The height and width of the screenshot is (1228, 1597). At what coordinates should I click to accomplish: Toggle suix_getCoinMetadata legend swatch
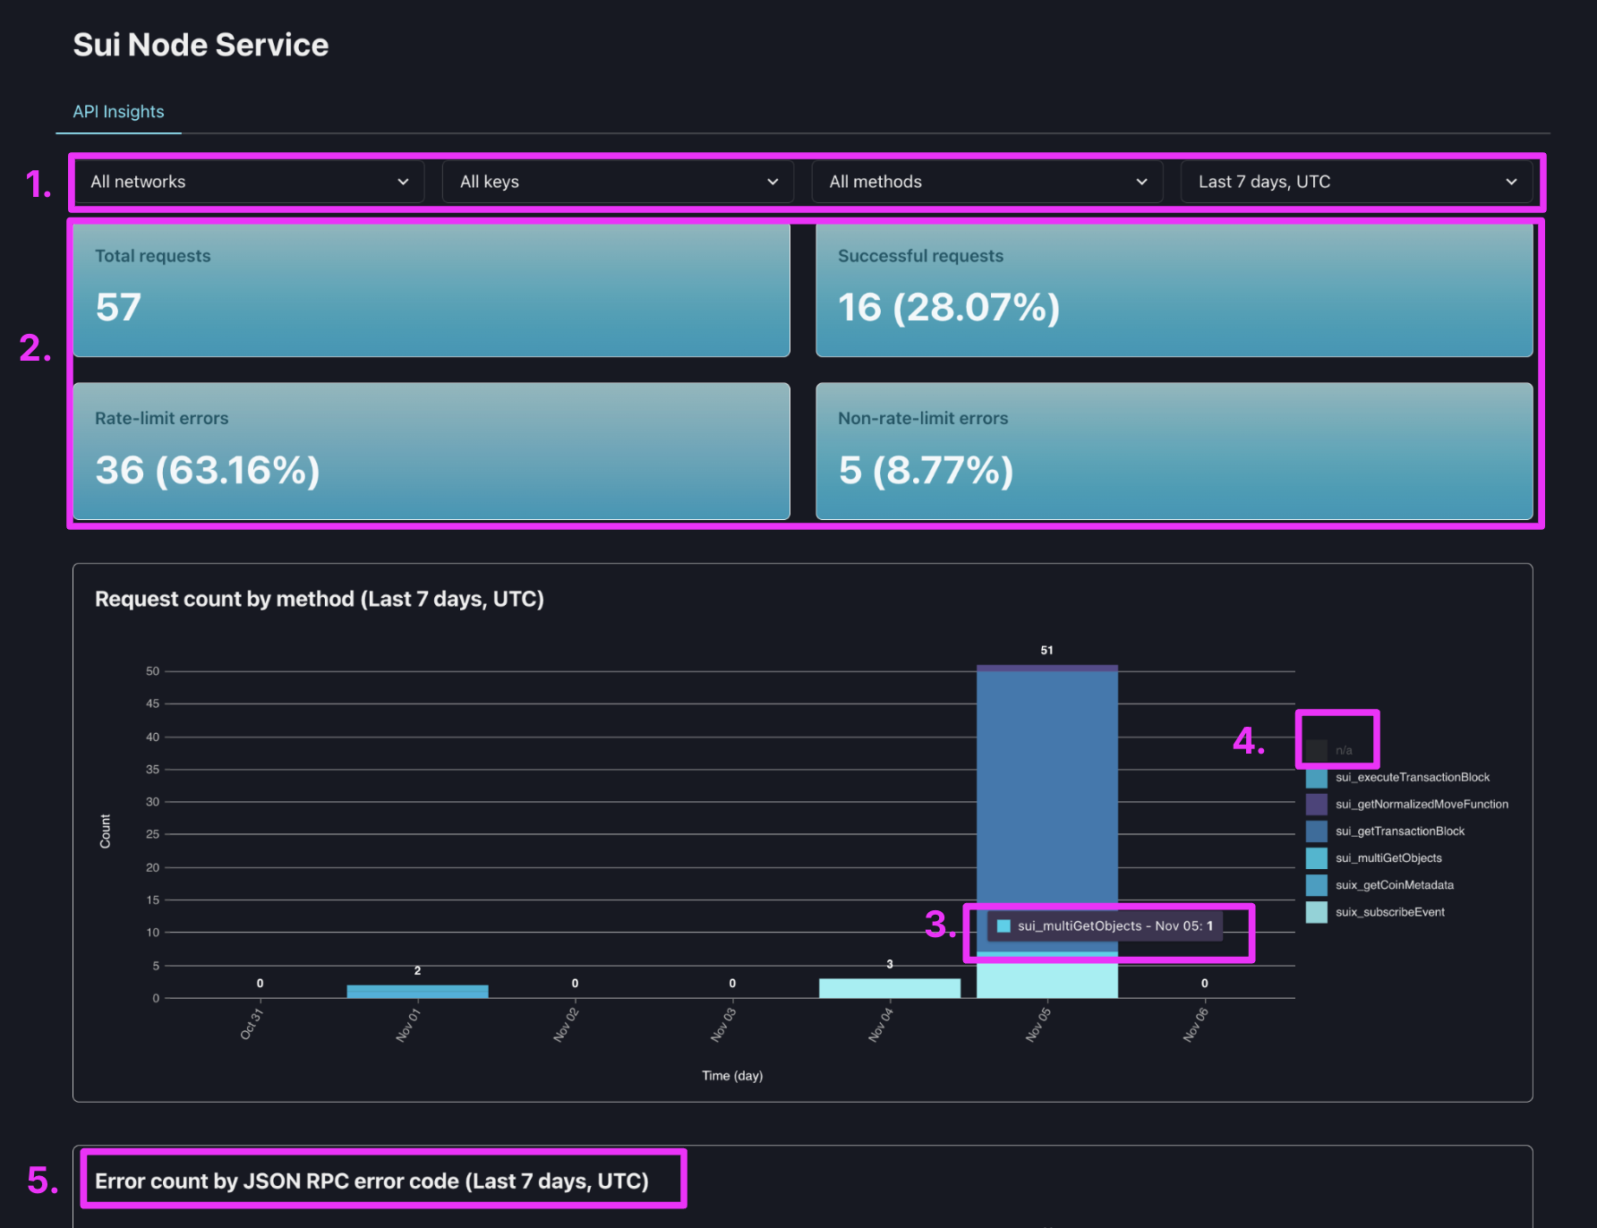point(1316,884)
